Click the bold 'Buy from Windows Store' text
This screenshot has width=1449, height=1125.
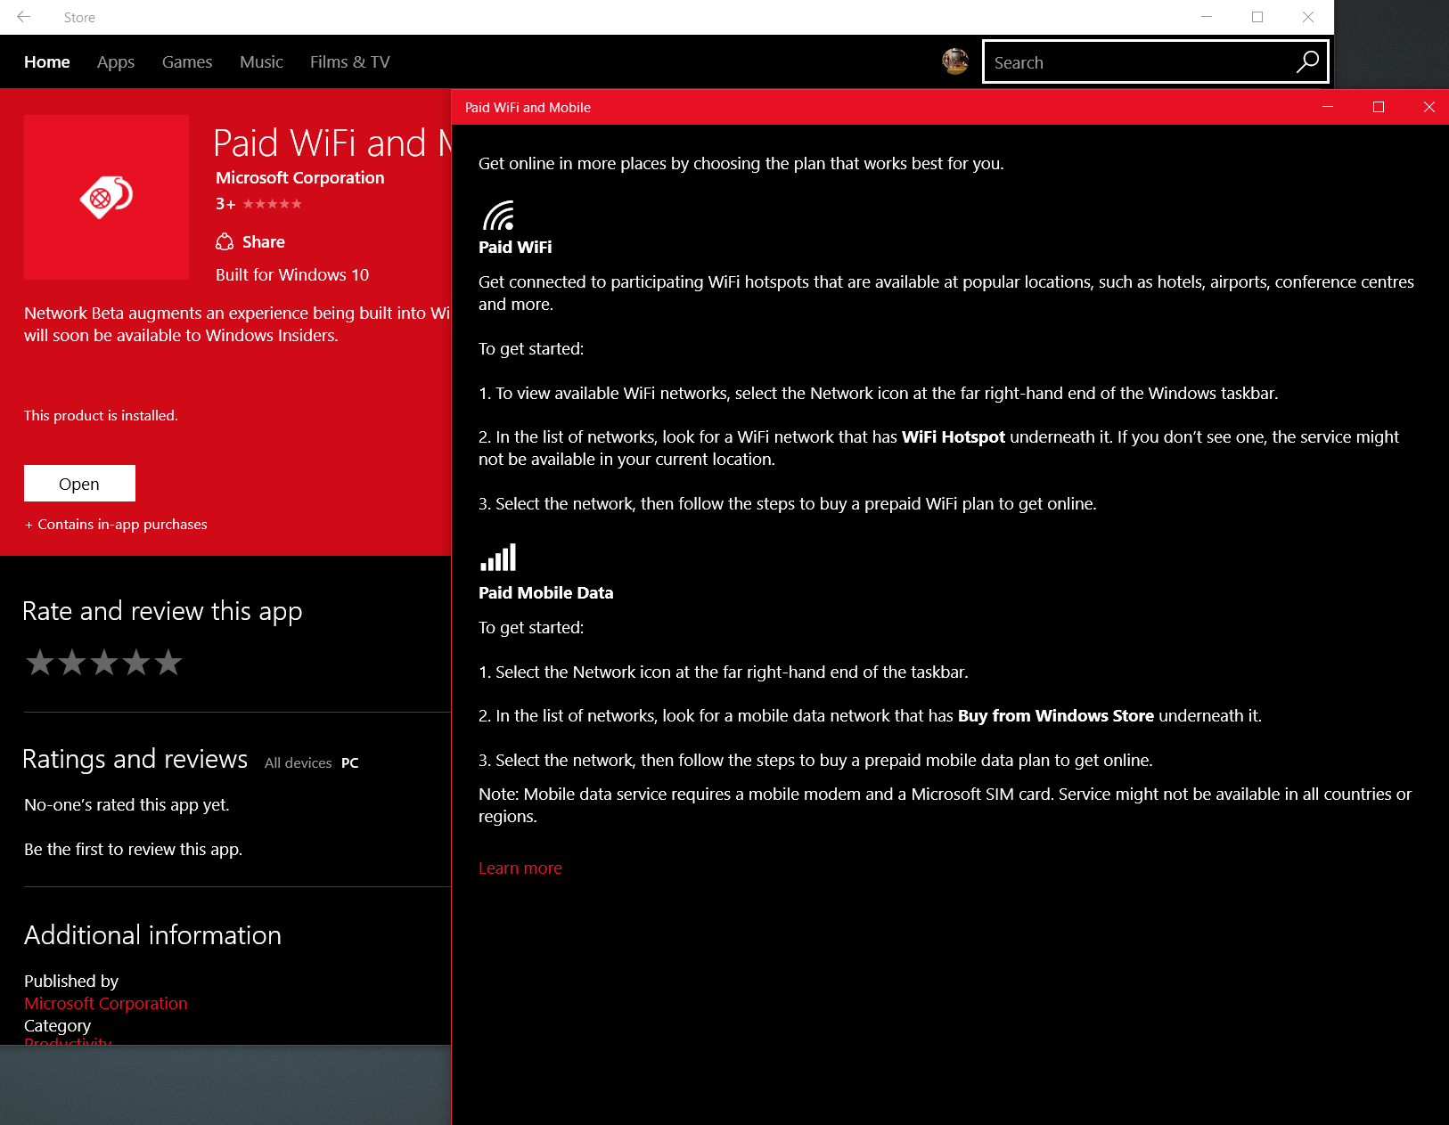pyautogui.click(x=1056, y=715)
